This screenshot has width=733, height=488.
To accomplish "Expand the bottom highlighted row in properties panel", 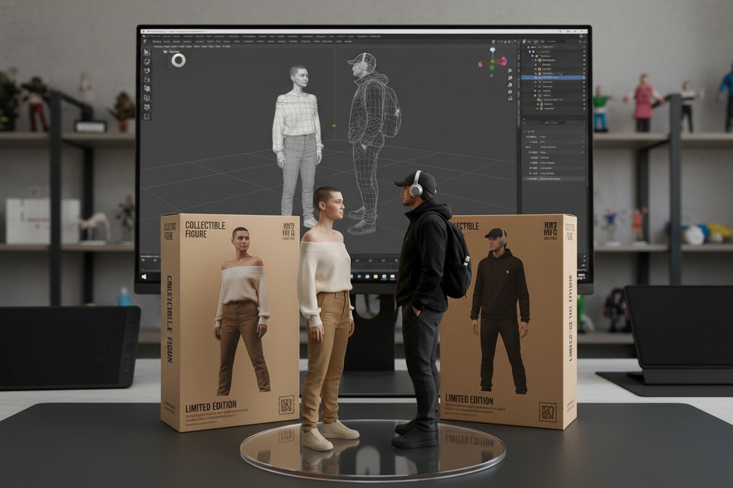I will coord(527,178).
